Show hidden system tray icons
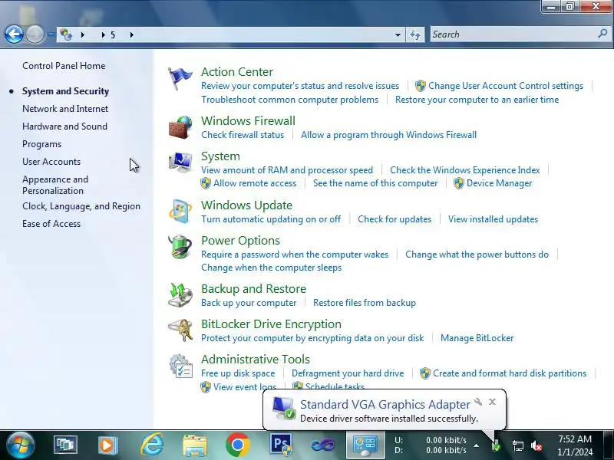 (476, 445)
